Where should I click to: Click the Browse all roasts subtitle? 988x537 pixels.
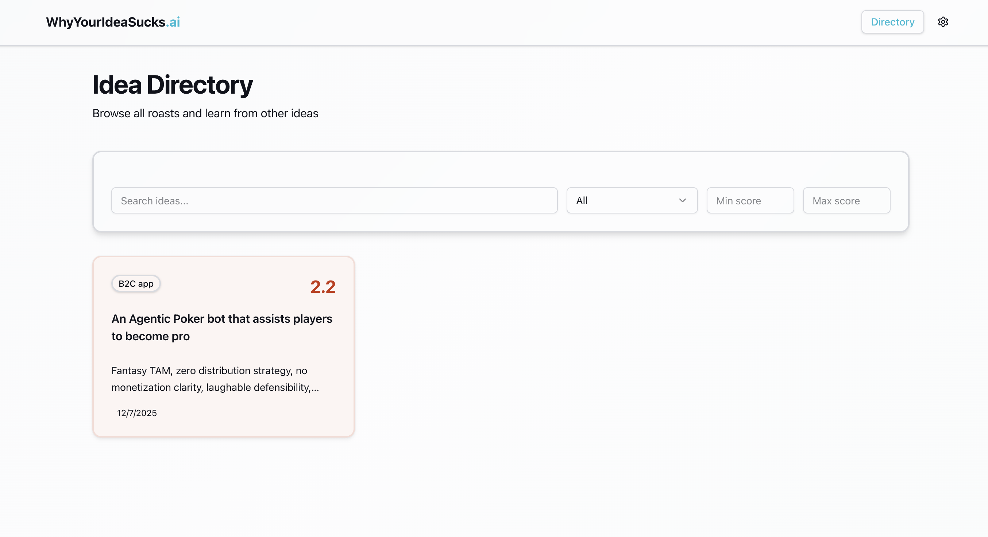pos(205,113)
